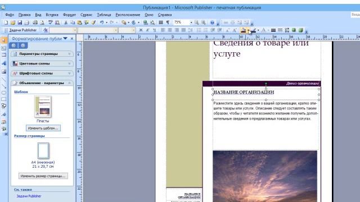360x202 pixels.
Task: Select the Select Objects arrow tool
Action: click(x=4, y=40)
